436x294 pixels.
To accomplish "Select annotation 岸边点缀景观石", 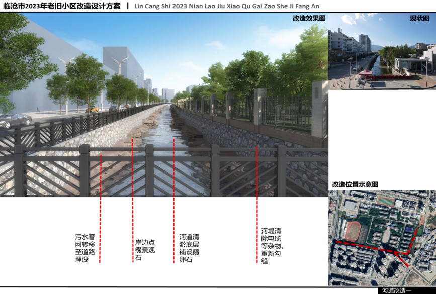I will (145, 250).
